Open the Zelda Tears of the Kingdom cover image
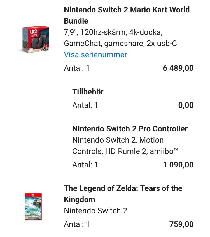Screen dimensions: 210x237 [x=33, y=206]
